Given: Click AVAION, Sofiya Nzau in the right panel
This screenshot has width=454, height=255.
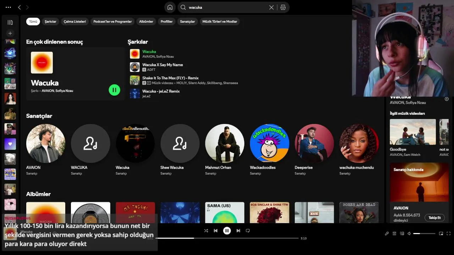Looking at the screenshot, I should pyautogui.click(x=408, y=103).
